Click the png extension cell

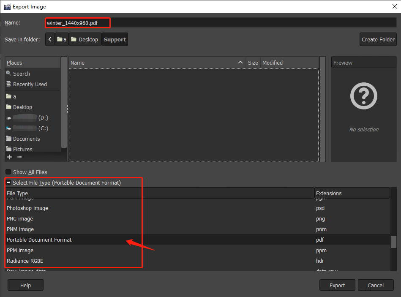(x=320, y=219)
